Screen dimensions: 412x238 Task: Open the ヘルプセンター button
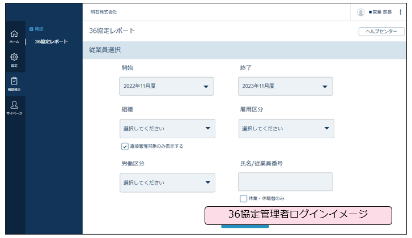pos(381,32)
